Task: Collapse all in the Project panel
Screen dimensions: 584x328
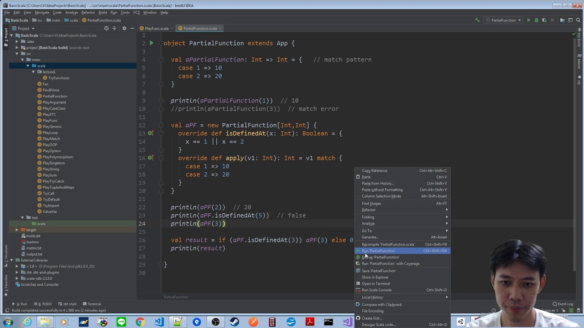Action: tap(115, 28)
